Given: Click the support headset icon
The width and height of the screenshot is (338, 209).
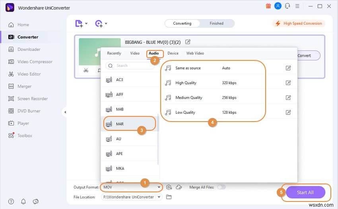Looking at the screenshot, I should pyautogui.click(x=287, y=6).
